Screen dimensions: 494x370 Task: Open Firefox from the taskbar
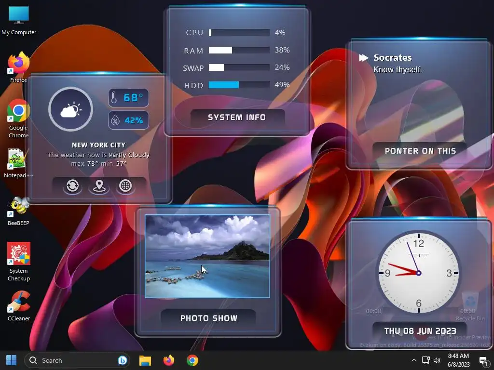click(x=169, y=360)
